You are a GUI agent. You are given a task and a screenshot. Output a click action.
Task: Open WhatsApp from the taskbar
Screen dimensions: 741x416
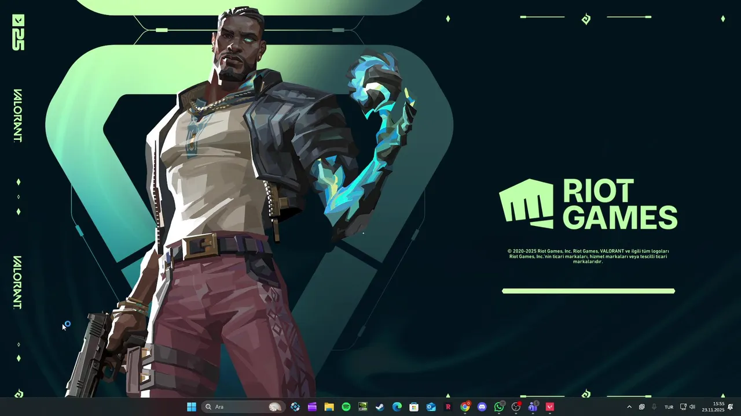(499, 407)
